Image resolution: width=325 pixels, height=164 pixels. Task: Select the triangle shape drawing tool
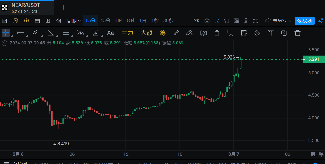(51, 33)
